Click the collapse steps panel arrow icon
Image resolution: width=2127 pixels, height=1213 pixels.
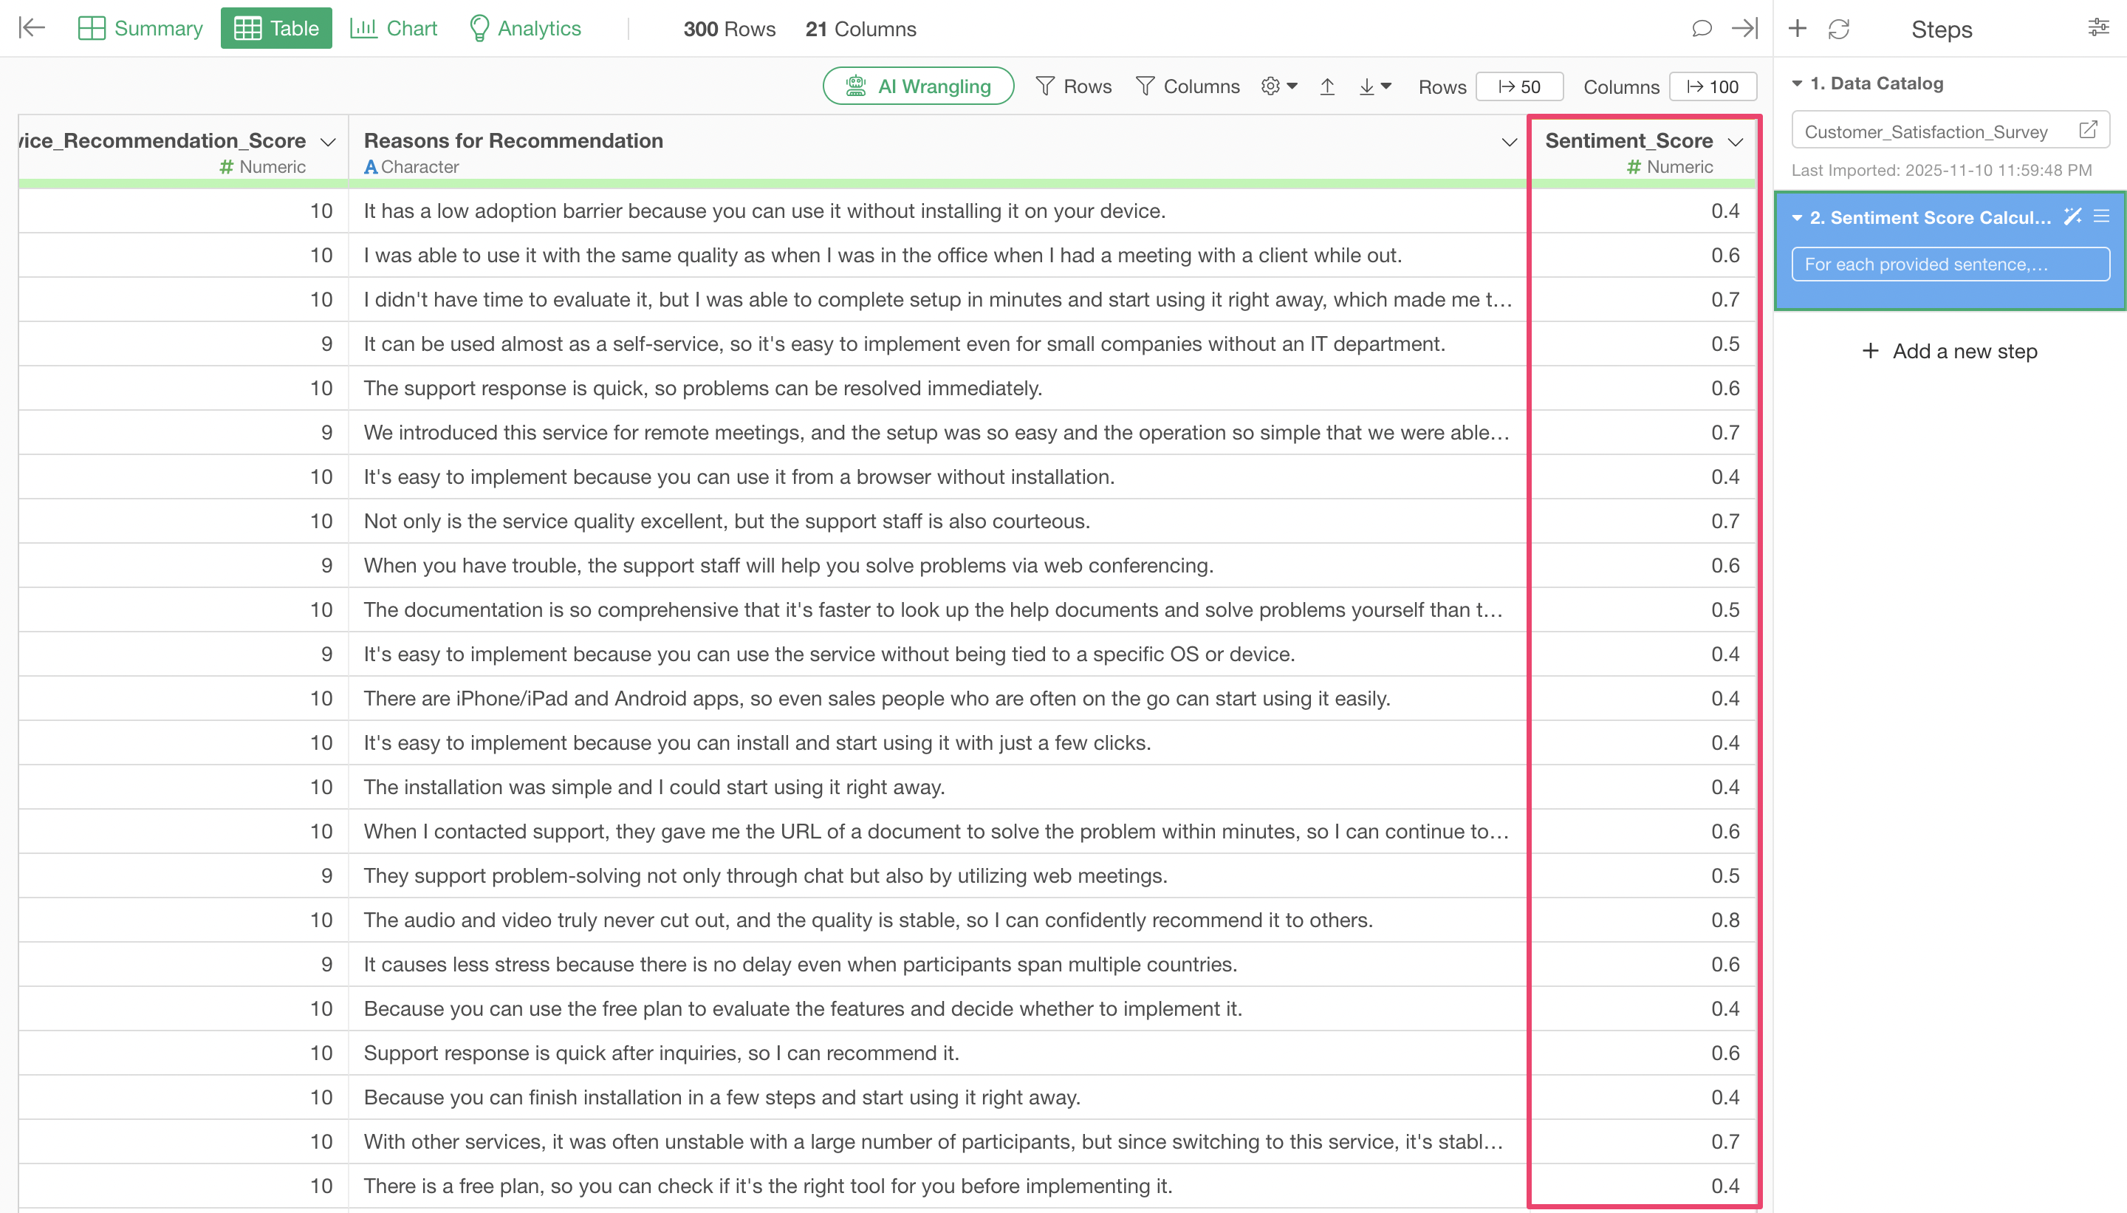click(x=1744, y=28)
